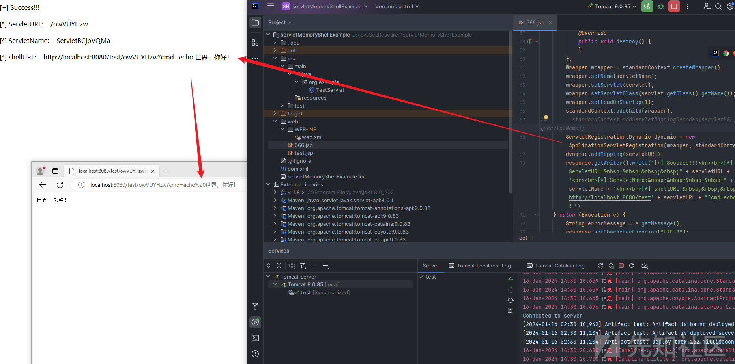Open services in new tab icon
Screen dimensions: 735x364
pyautogui.click(x=312, y=266)
